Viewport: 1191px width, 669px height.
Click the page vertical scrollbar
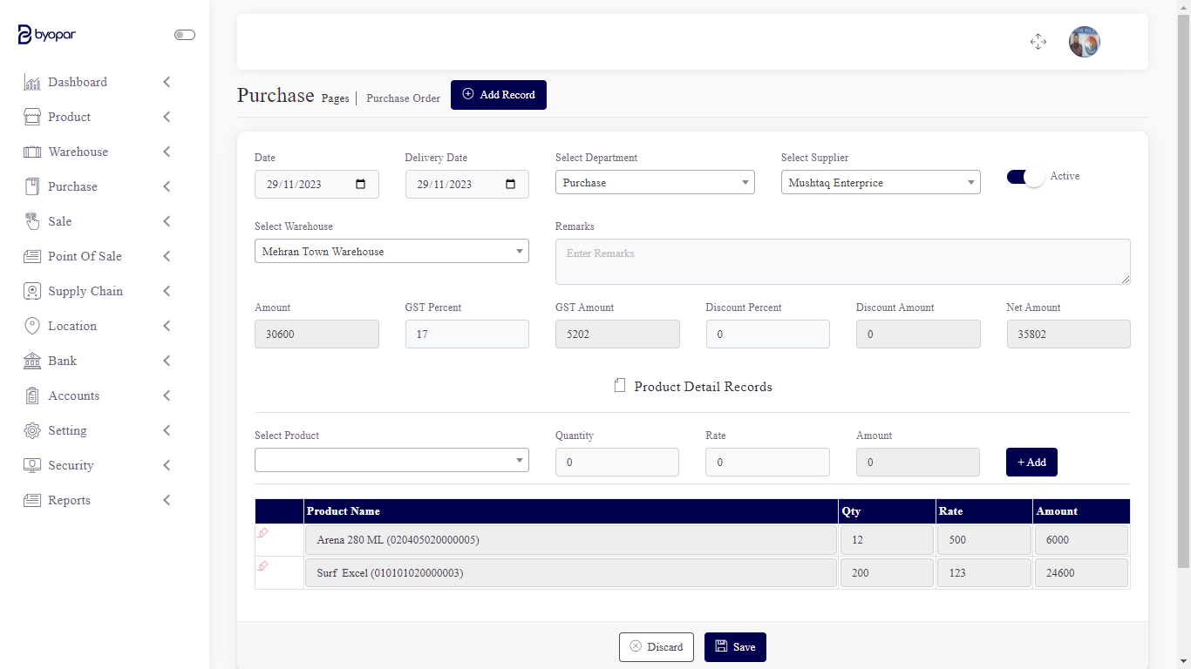[1183, 287]
